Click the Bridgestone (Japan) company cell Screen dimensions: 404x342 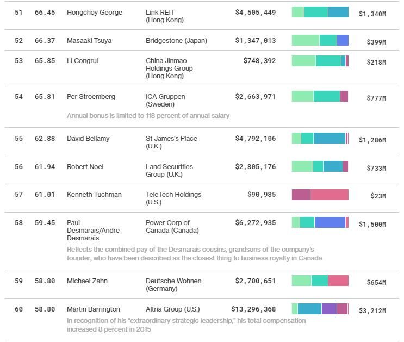coord(176,41)
